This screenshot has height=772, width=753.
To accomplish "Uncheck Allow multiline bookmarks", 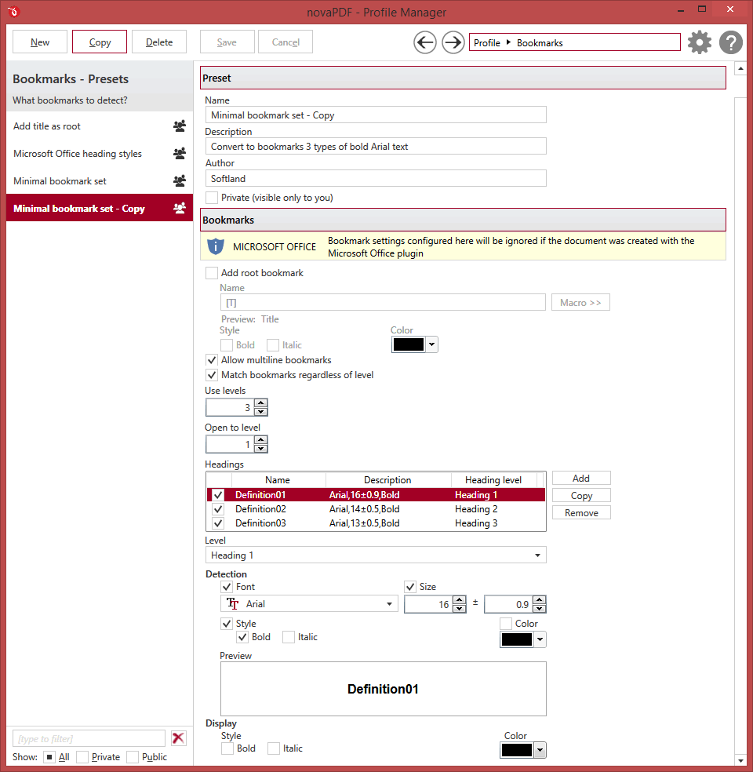I will [x=212, y=360].
